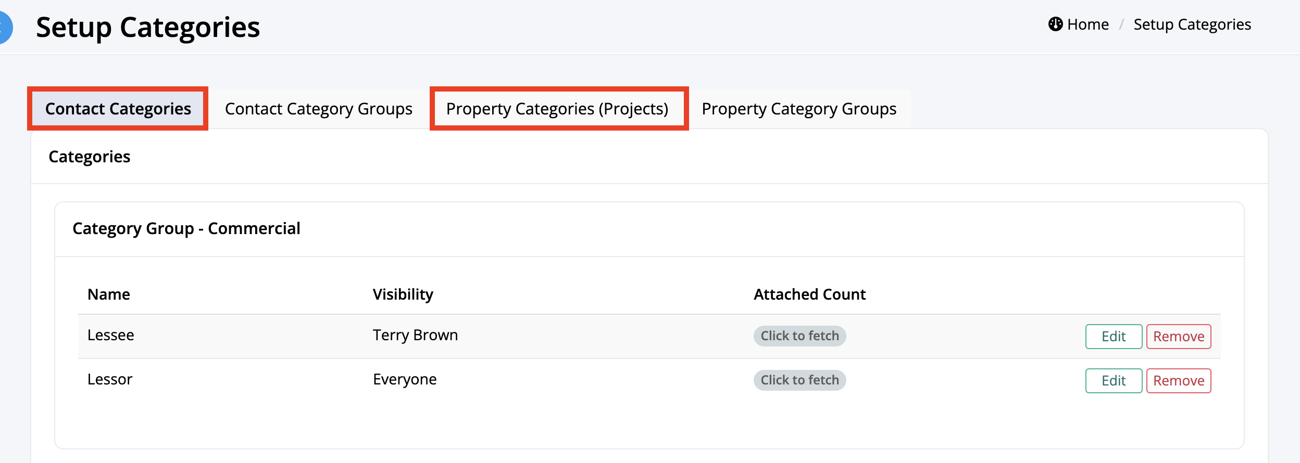The height and width of the screenshot is (463, 1300).
Task: Edit the Lessee category
Action: (x=1113, y=337)
